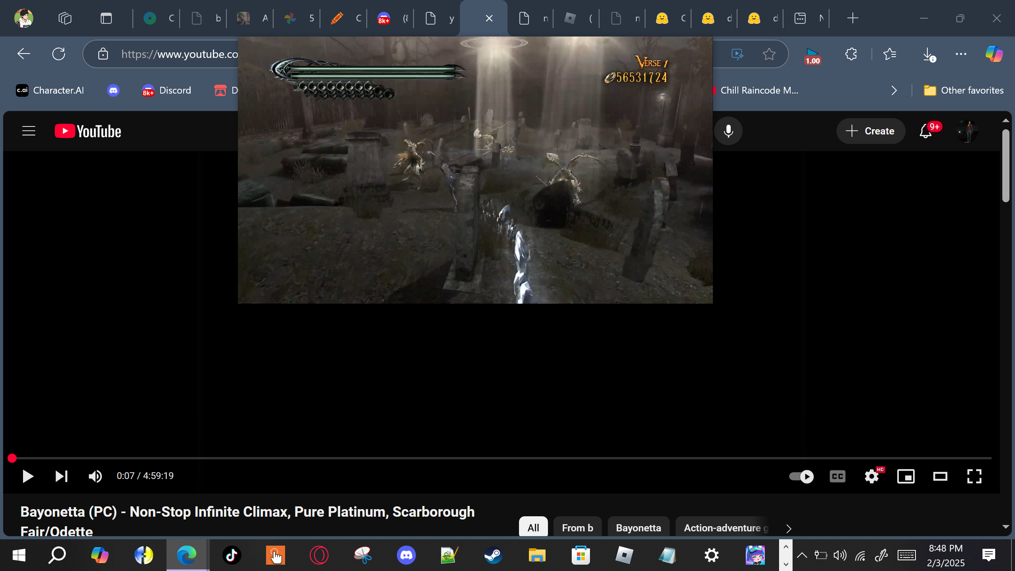Open the Character.AI bookmark

point(50,90)
